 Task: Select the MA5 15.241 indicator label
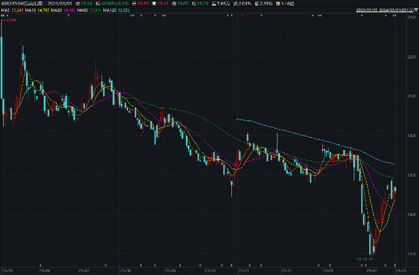point(12,10)
